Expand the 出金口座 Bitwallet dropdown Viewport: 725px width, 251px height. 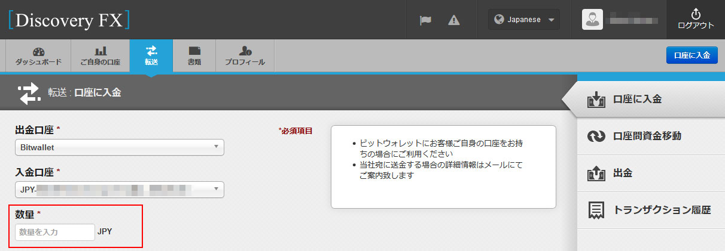pos(119,147)
